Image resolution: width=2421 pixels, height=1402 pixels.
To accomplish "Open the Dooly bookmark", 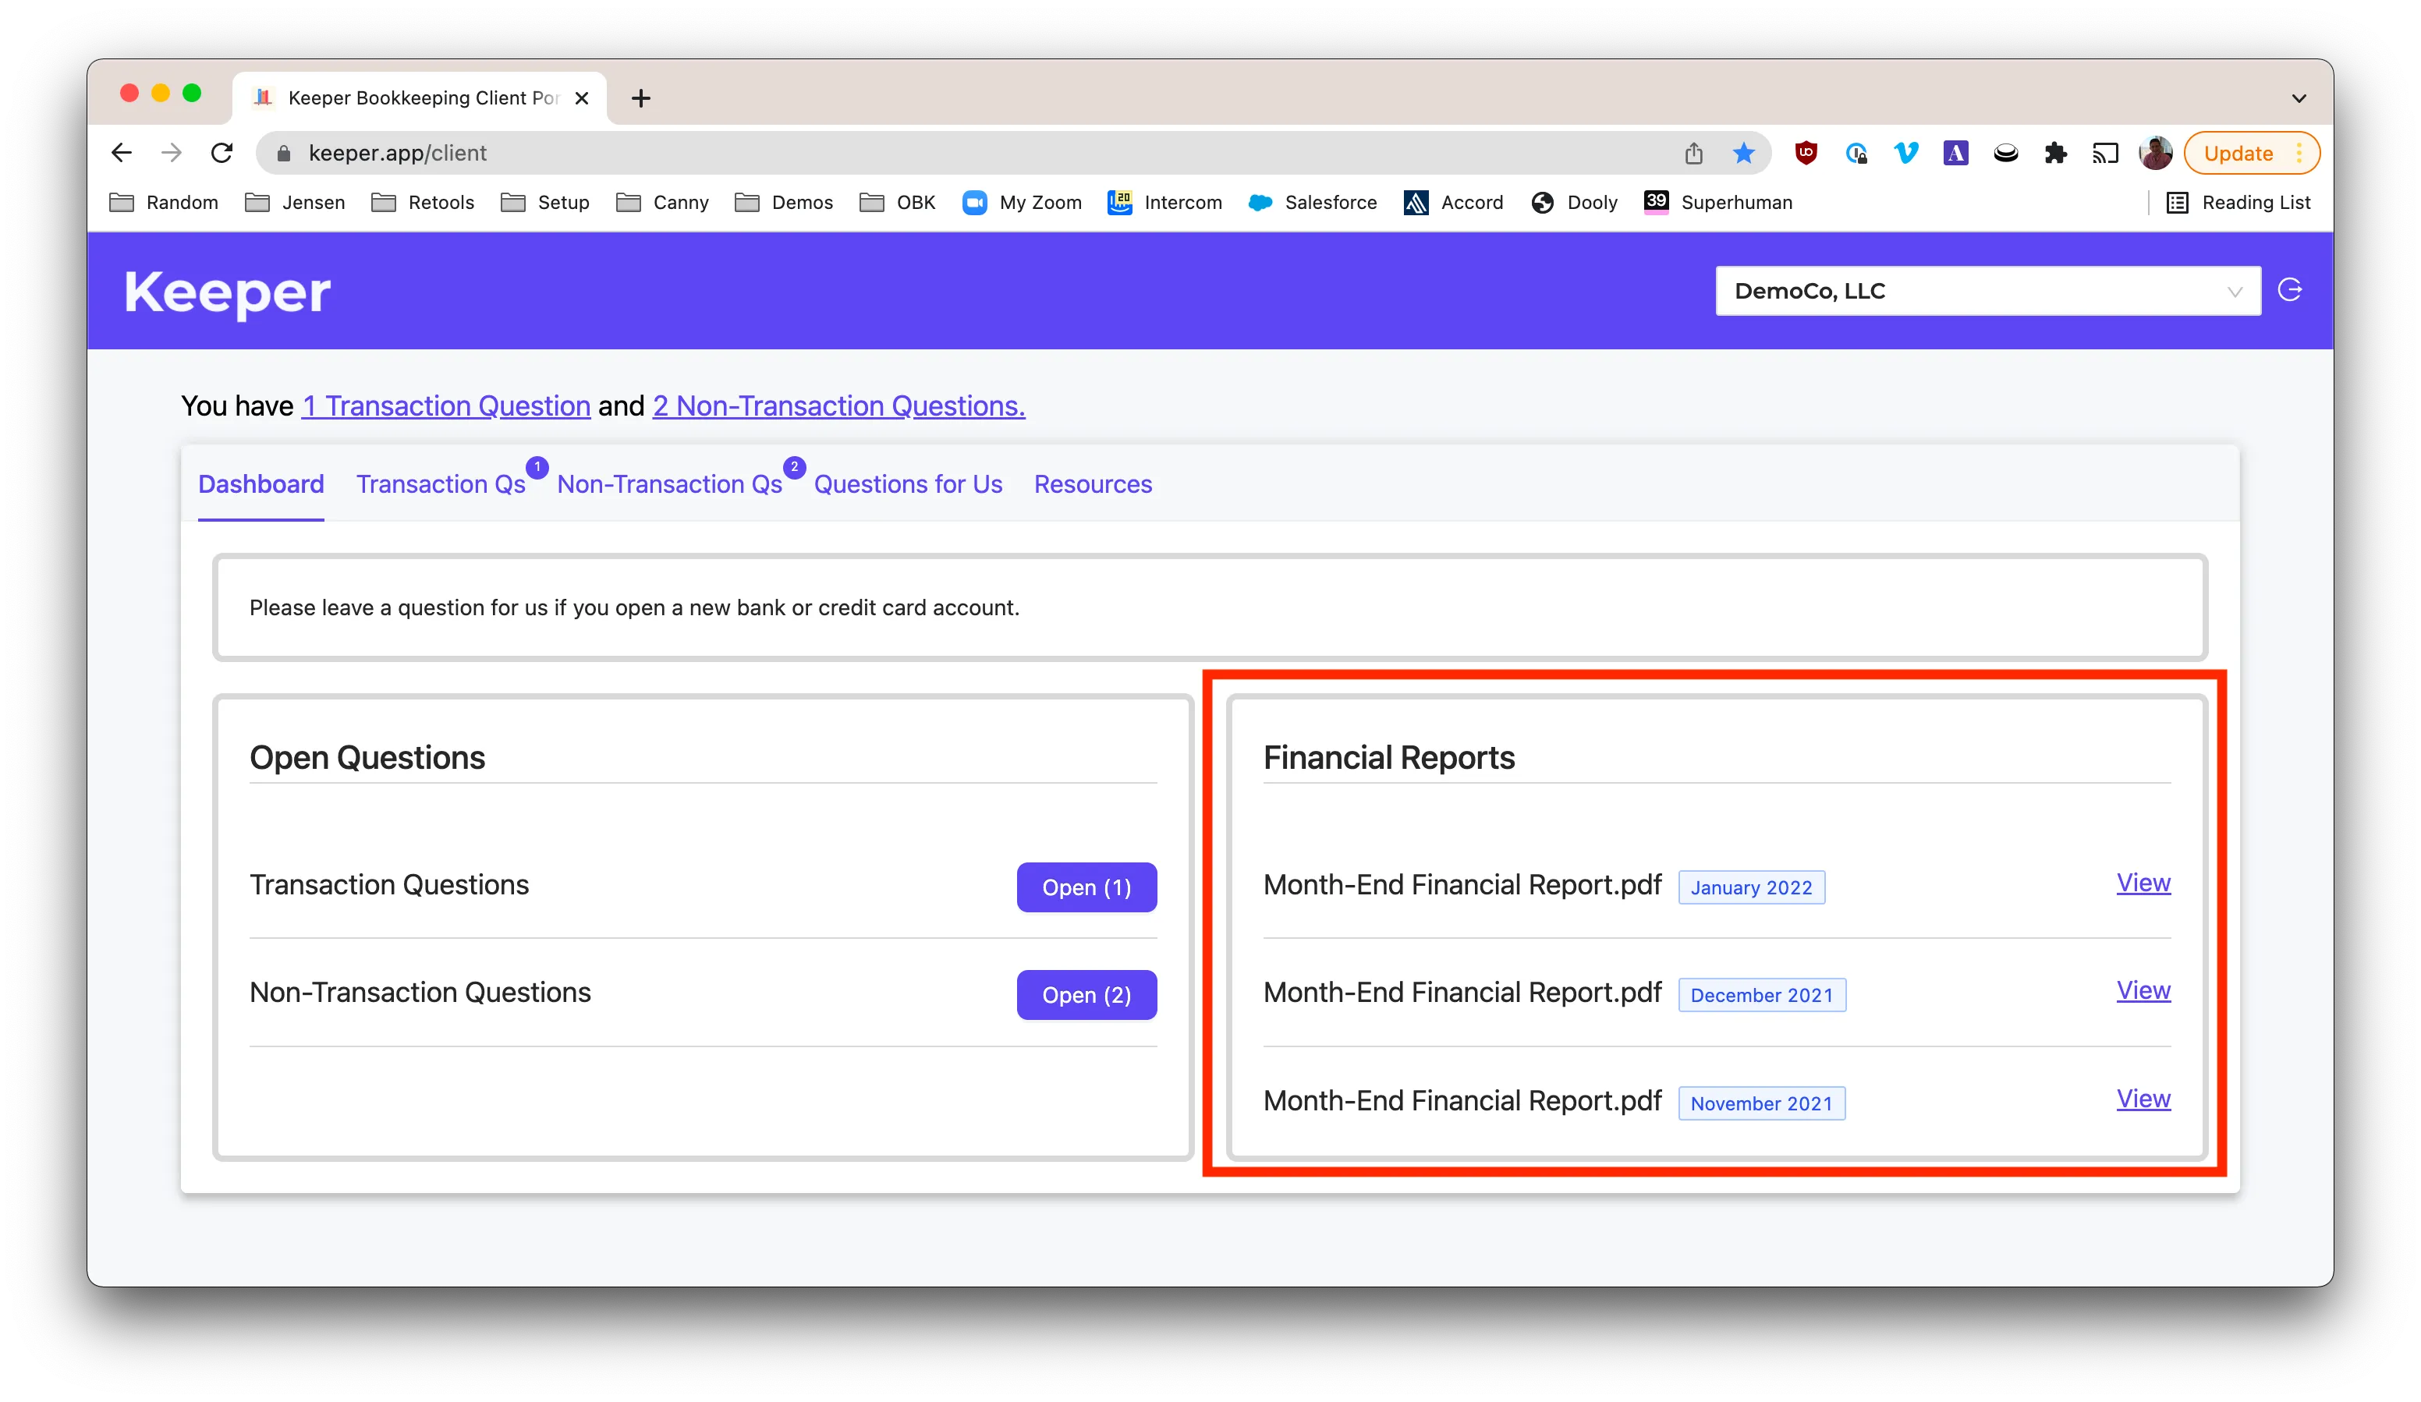I will pyautogui.click(x=1574, y=203).
